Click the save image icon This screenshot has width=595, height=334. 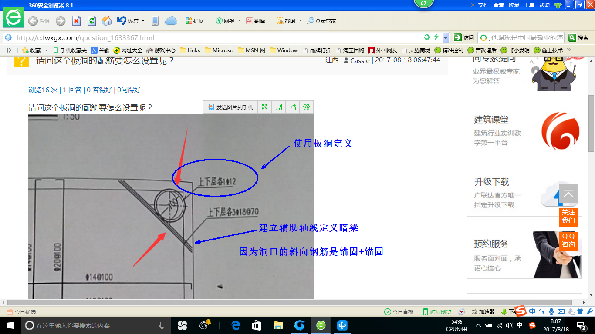(x=278, y=107)
